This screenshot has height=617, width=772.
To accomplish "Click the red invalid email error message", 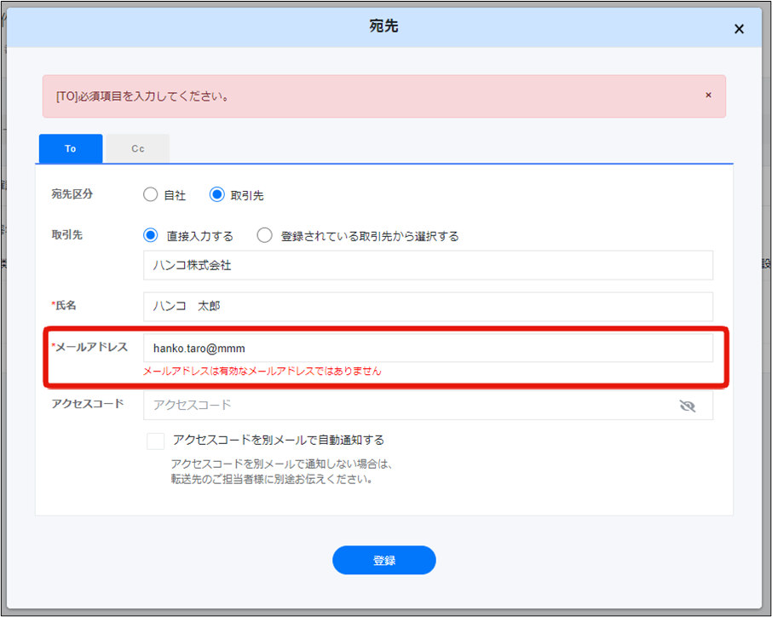I will click(262, 372).
